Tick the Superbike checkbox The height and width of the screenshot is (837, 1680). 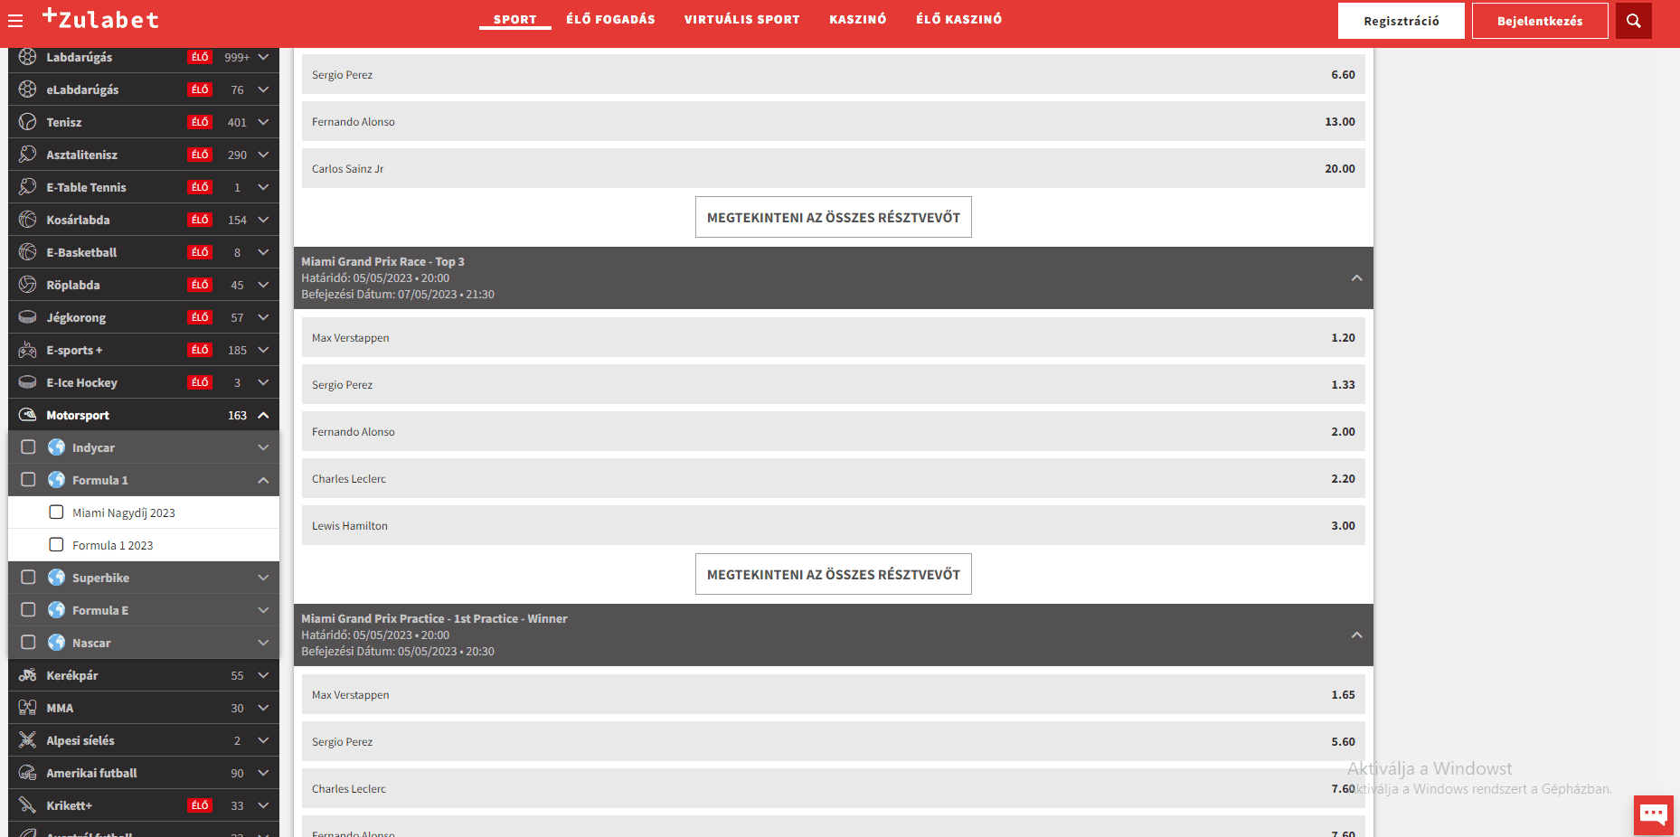[x=28, y=578]
